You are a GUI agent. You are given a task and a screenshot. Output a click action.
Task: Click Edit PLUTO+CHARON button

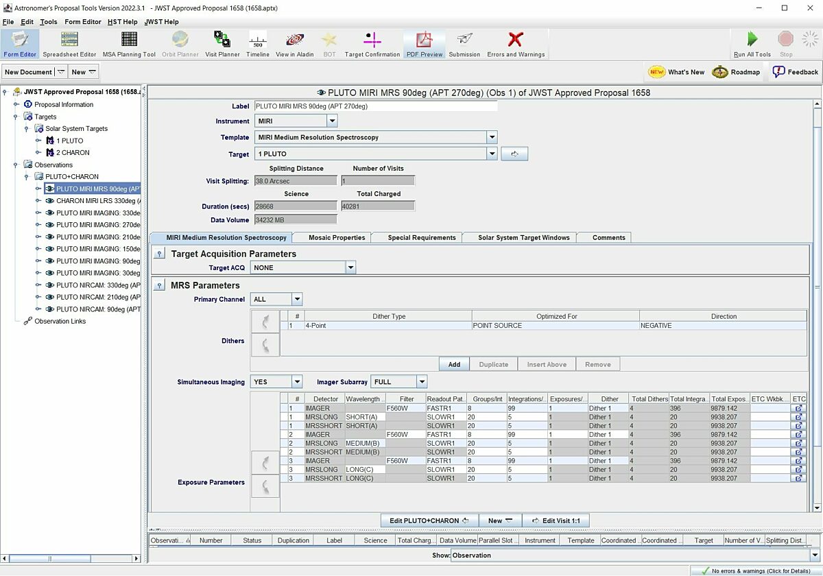coord(429,521)
